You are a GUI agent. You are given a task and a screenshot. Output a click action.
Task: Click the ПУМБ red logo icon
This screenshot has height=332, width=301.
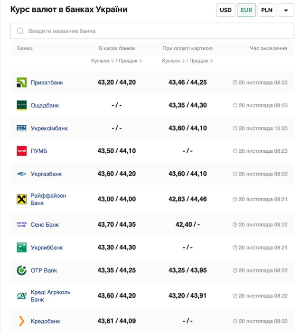22,151
